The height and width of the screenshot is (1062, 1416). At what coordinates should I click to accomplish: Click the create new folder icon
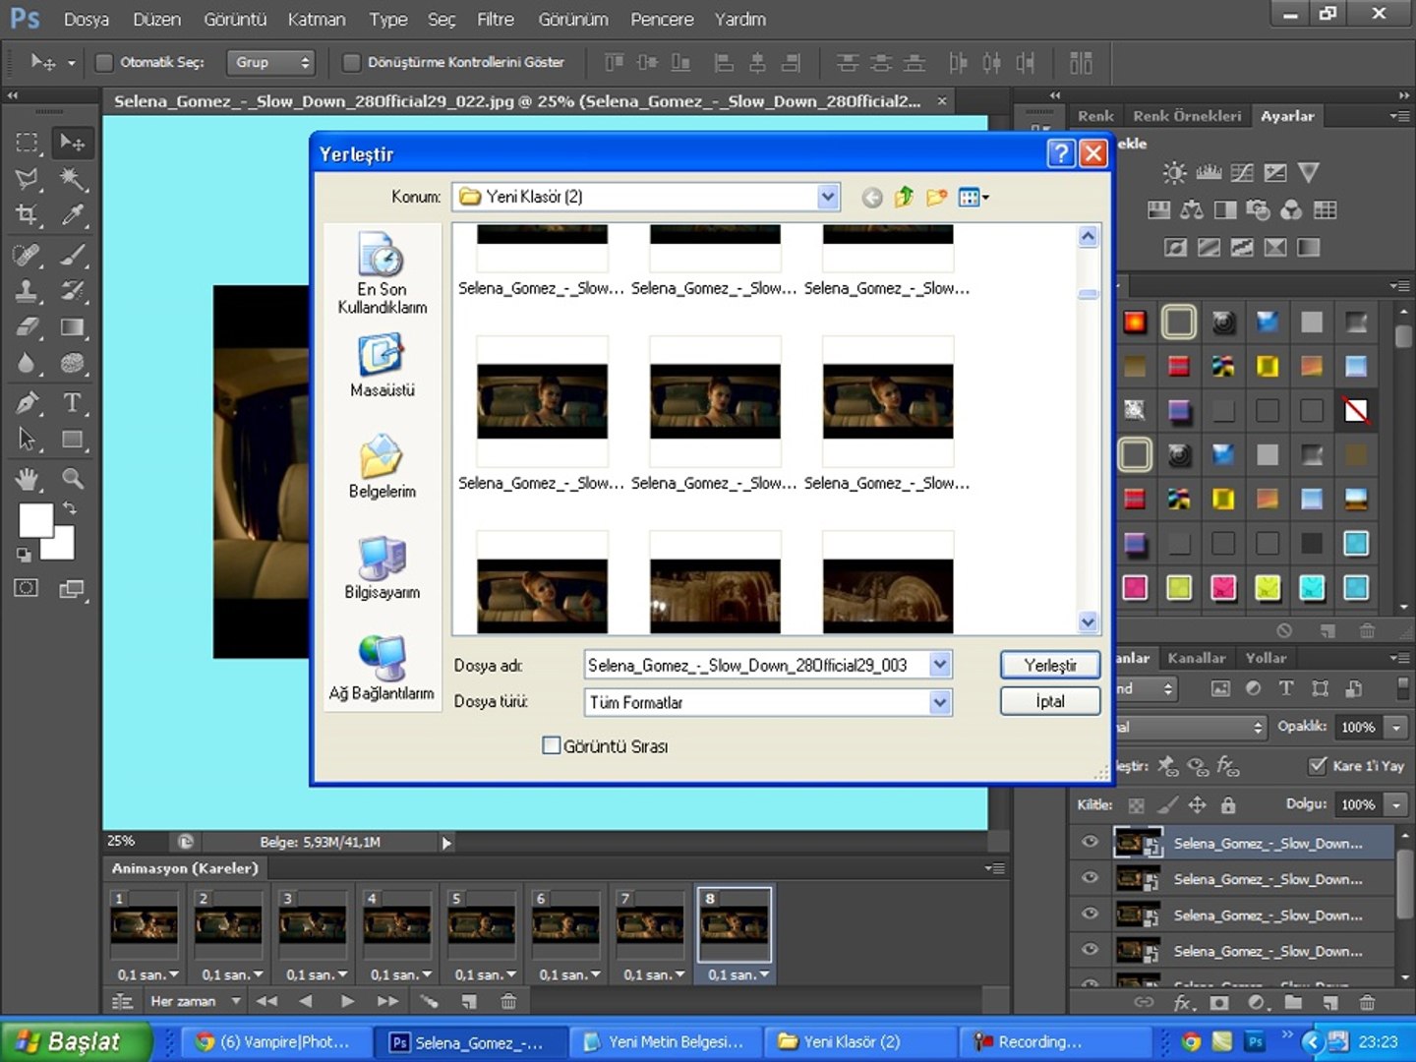pyautogui.click(x=936, y=198)
